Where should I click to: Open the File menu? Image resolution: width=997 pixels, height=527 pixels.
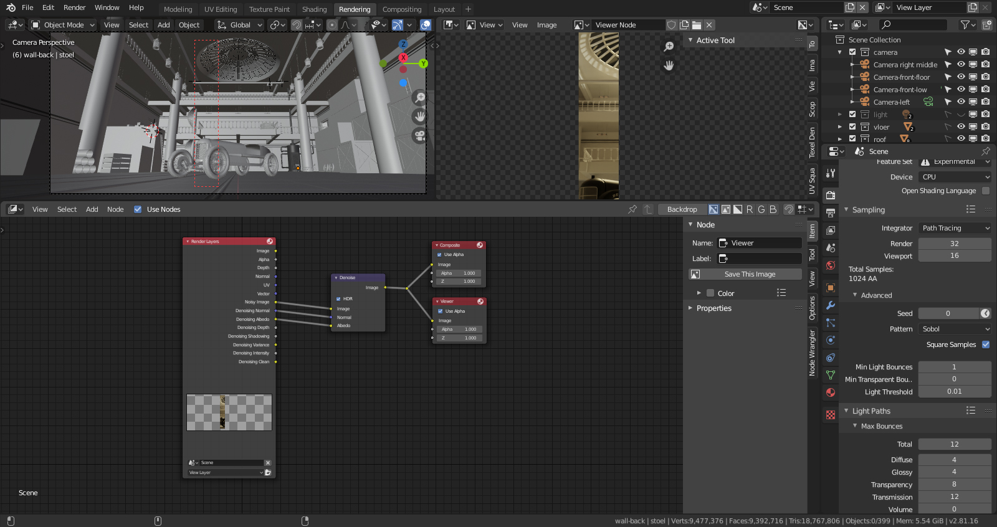(27, 7)
